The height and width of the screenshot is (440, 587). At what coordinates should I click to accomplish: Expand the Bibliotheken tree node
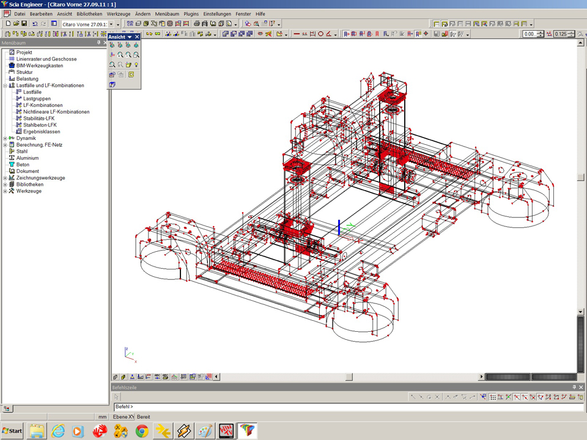pyautogui.click(x=5, y=185)
